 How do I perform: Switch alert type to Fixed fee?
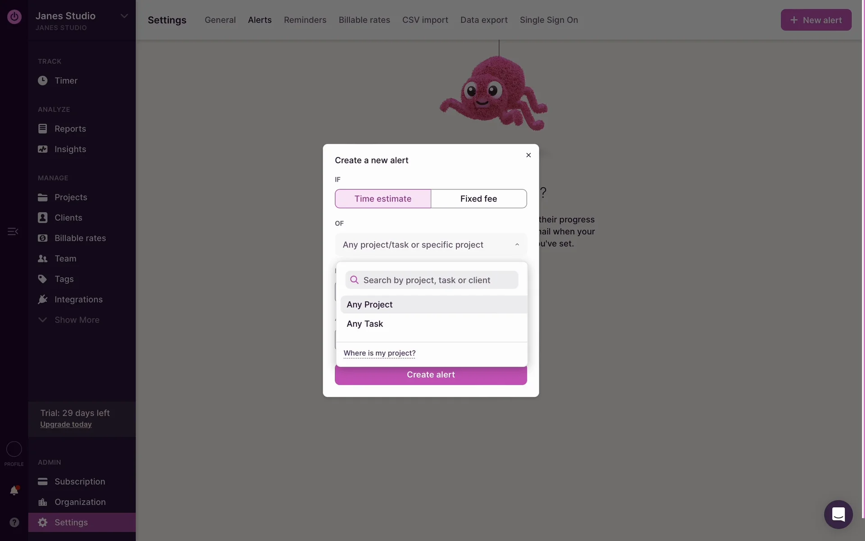coord(478,199)
